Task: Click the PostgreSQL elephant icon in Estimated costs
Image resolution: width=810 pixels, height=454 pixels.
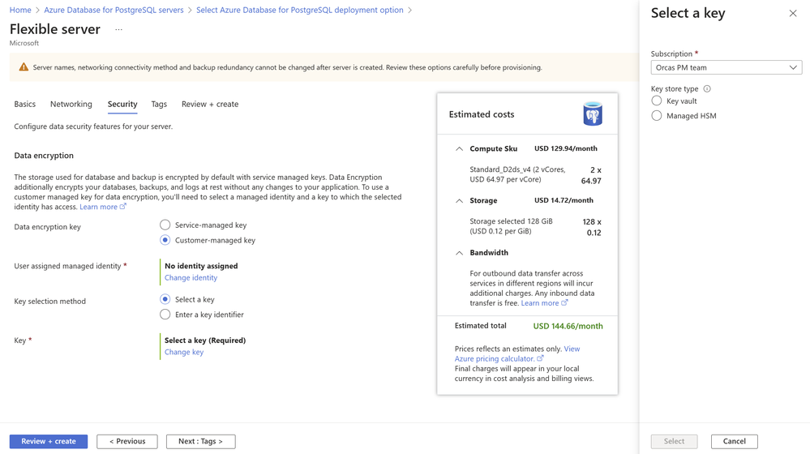Action: [593, 113]
